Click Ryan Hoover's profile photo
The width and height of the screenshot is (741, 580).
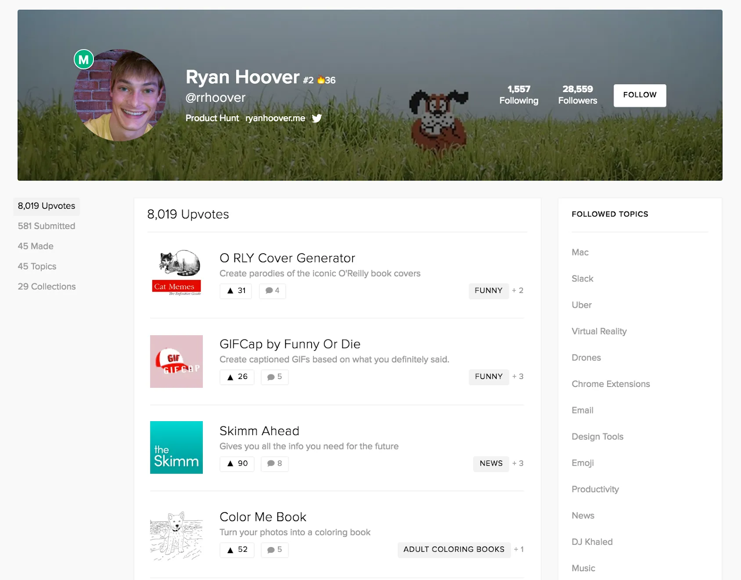[120, 95]
